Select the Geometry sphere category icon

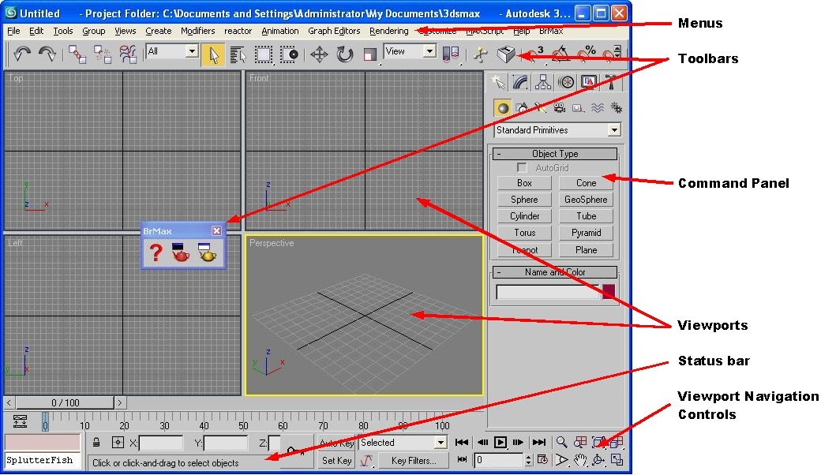click(503, 108)
